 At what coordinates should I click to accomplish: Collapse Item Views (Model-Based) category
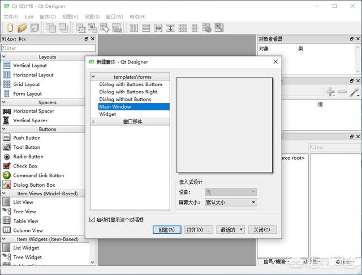pyautogui.click(x=4, y=194)
